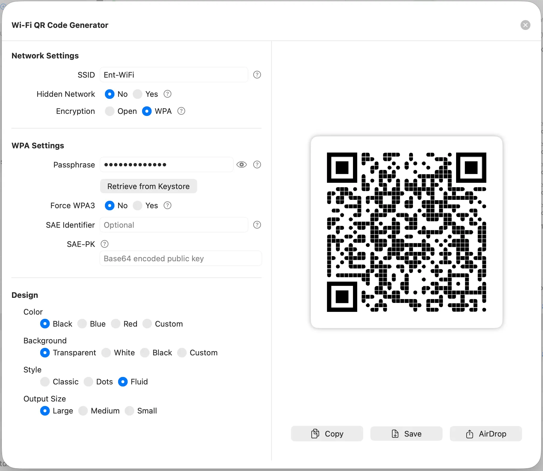Screen dimensions: 543x471
Task: Save the generated QR code
Action: pos(406,434)
